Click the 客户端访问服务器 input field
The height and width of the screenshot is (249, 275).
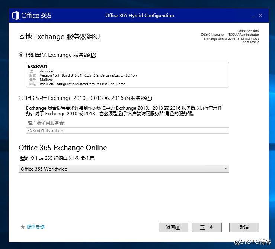128,130
